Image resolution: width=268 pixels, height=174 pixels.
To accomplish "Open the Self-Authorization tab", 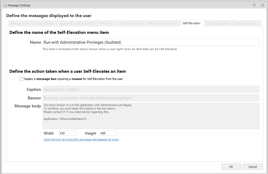I will click(132, 23).
